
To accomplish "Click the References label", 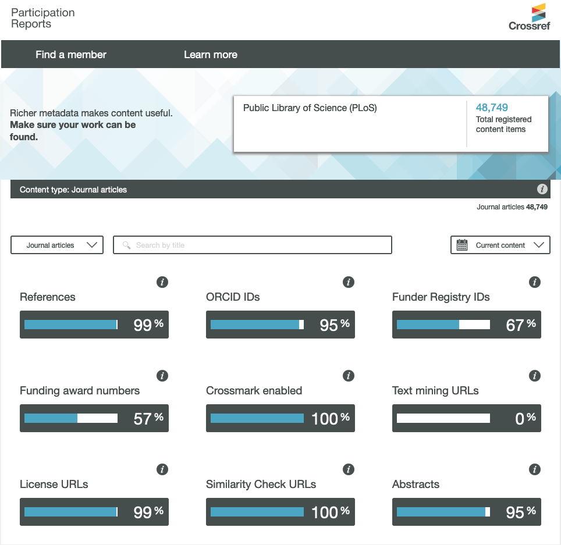I will (x=48, y=297).
